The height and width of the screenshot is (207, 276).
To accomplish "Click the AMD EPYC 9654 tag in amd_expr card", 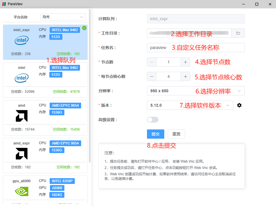I will click(65, 143).
